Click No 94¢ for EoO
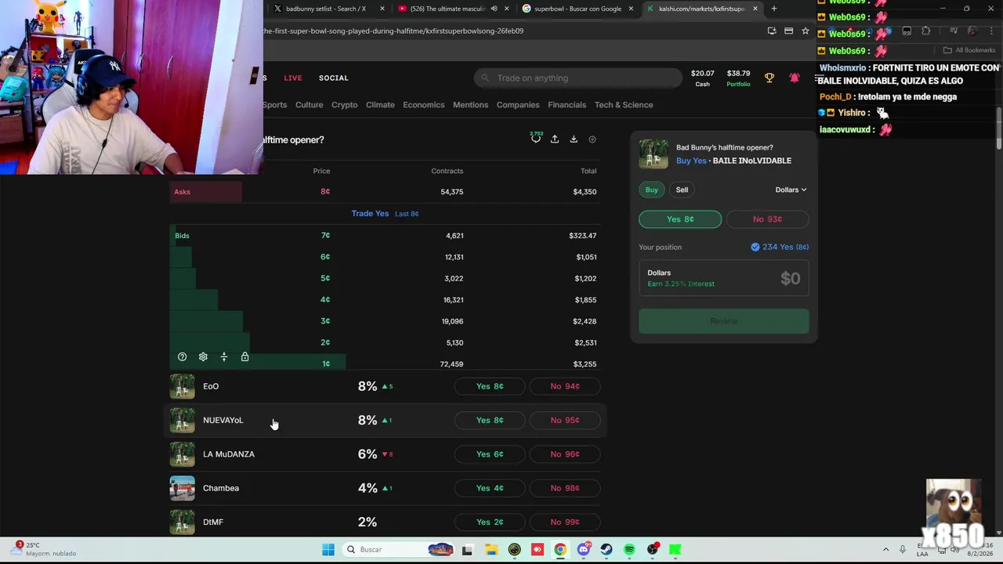The image size is (1003, 564). (565, 386)
